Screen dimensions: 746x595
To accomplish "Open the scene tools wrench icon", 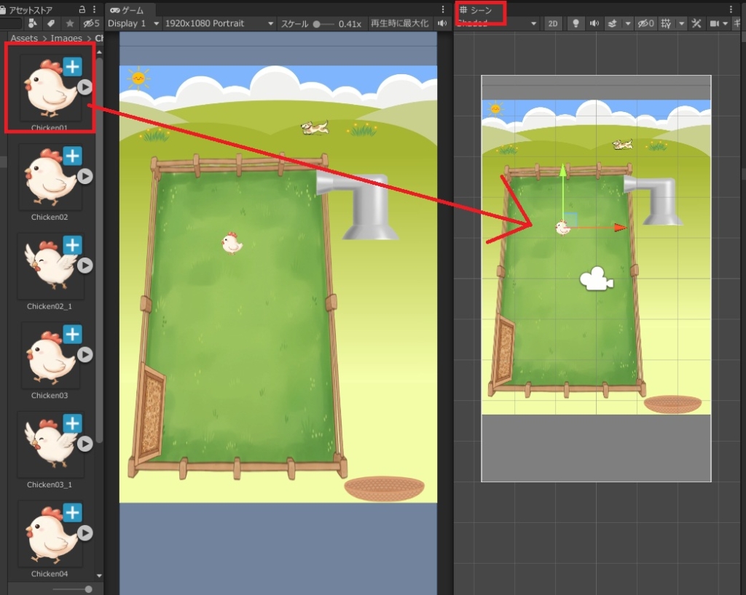I will (x=696, y=23).
